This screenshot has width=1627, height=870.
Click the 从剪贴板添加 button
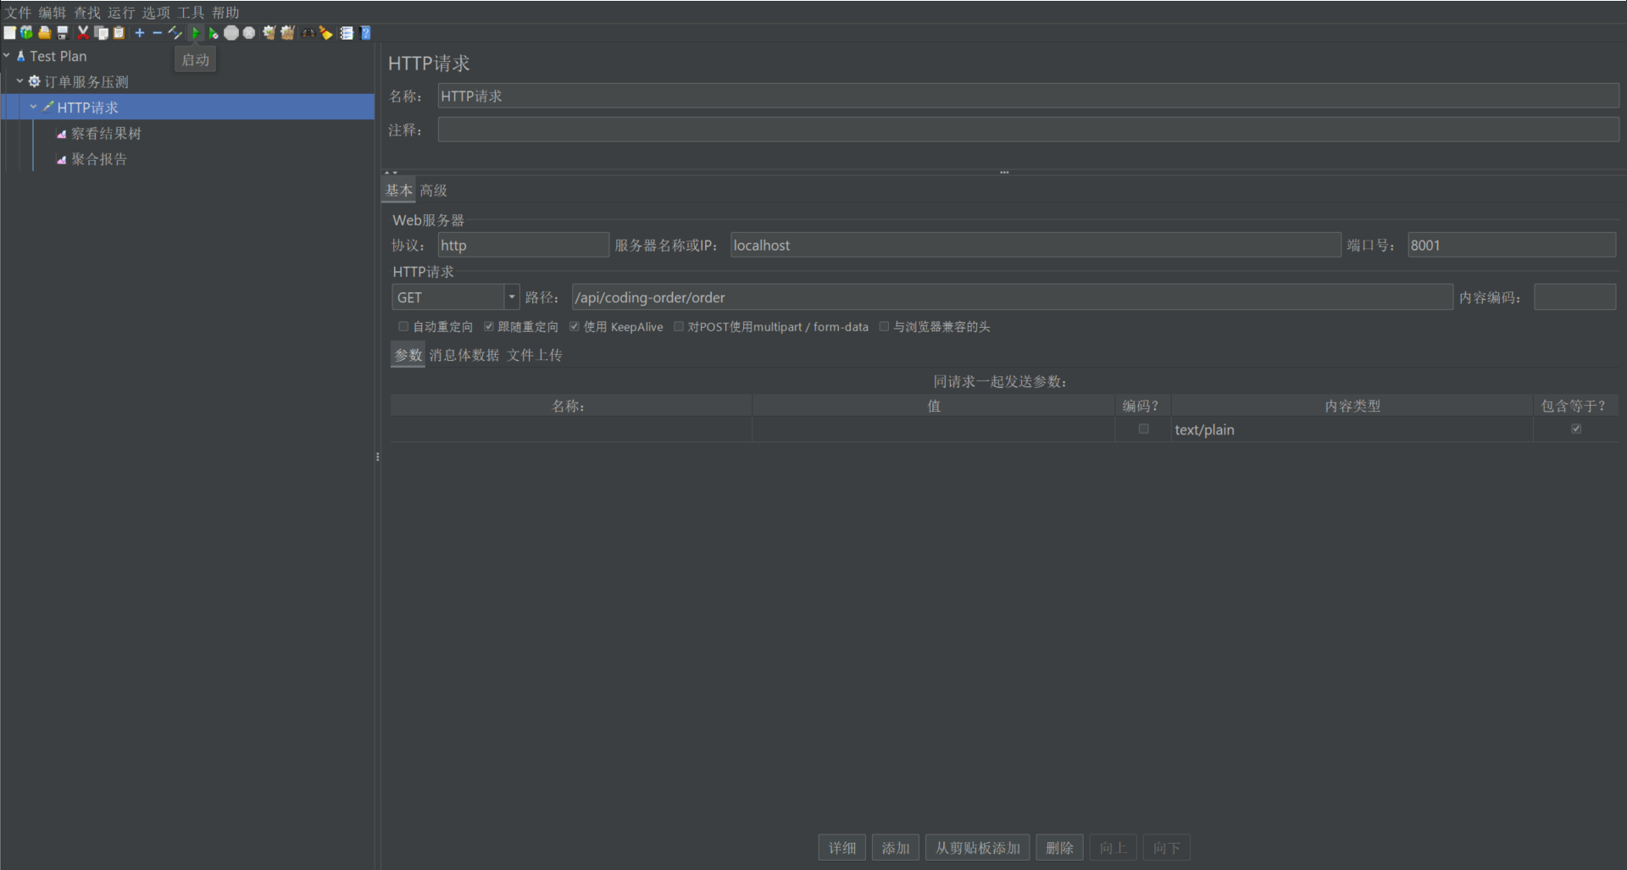pyautogui.click(x=978, y=848)
